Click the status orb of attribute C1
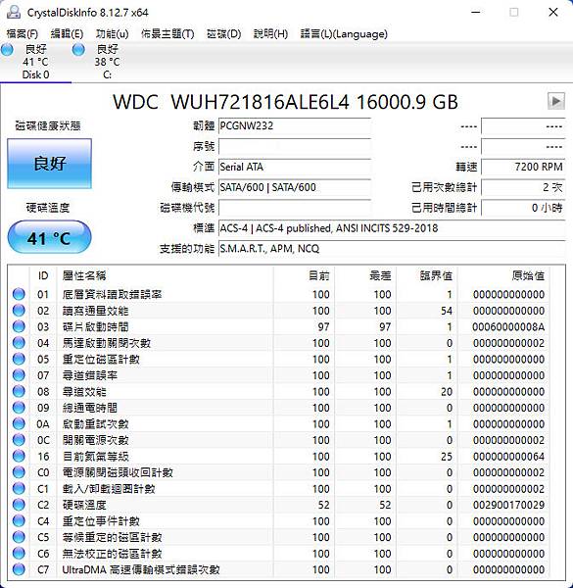Viewport: 573px width, 588px height. coord(19,489)
